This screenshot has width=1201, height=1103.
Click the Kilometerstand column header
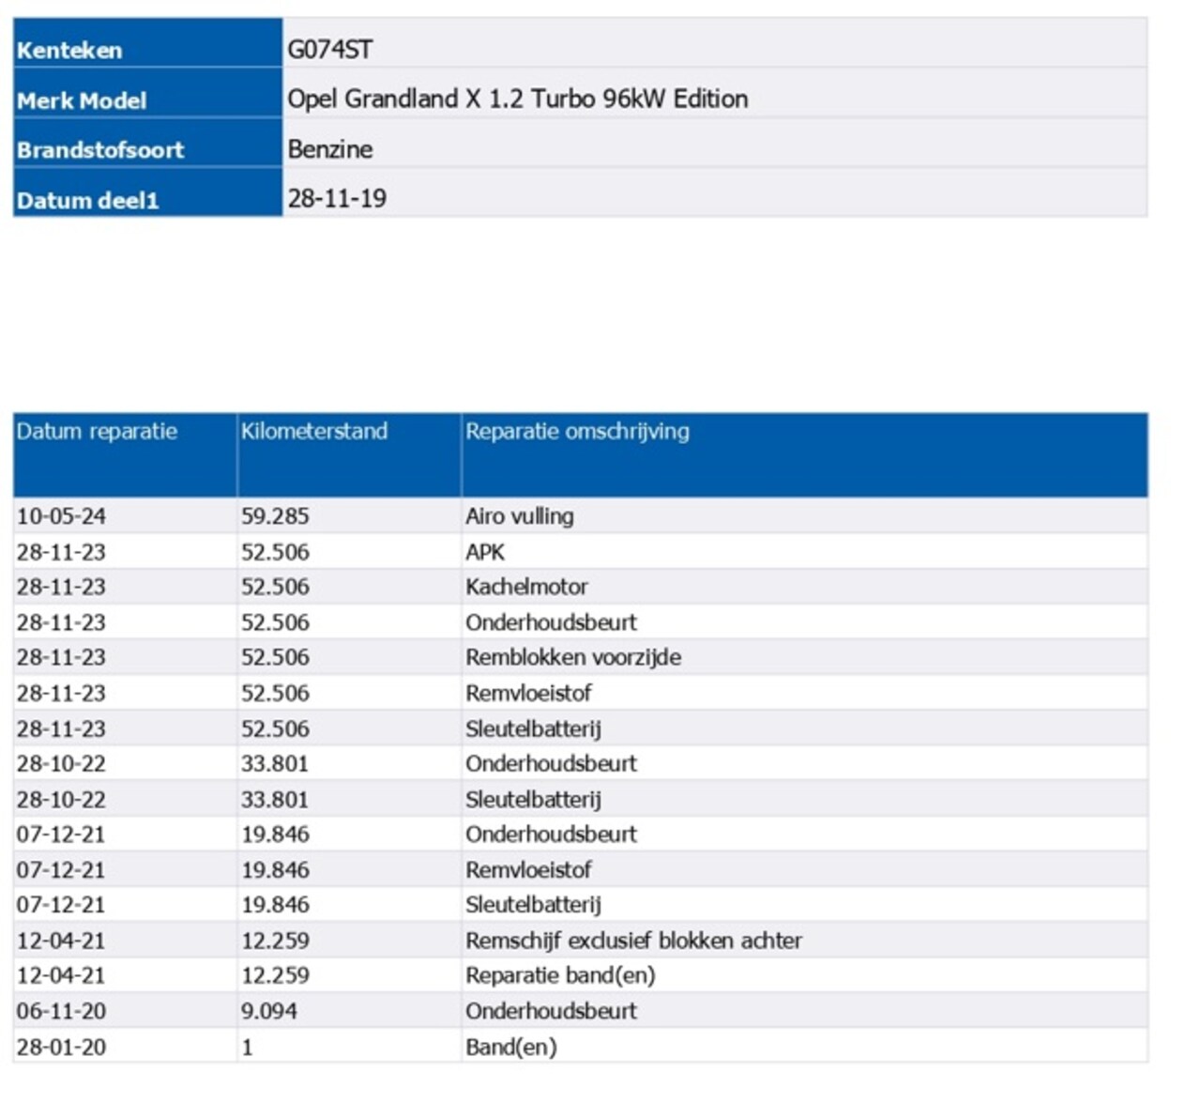point(313,432)
